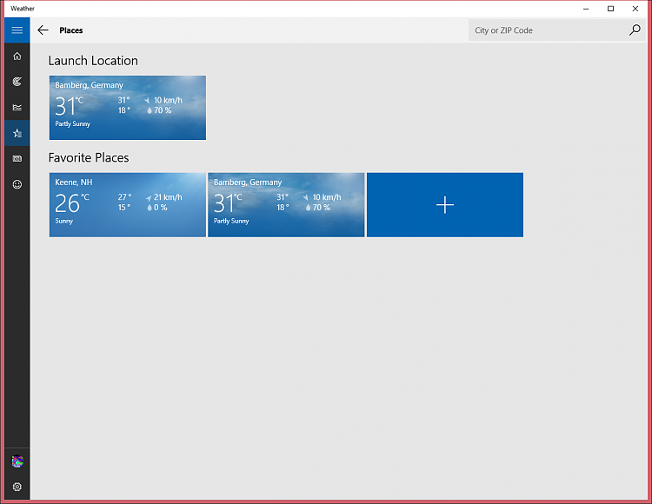
Task: Select the Places star icon in sidebar
Action: pos(17,133)
